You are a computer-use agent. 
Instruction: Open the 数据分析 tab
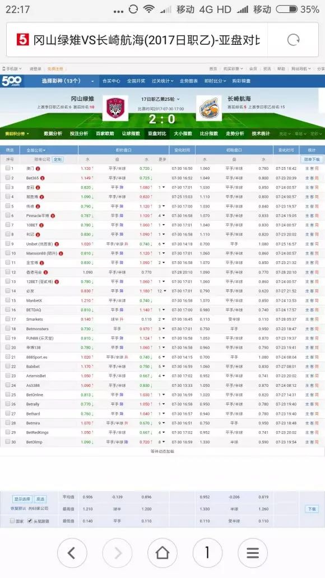[53, 133]
